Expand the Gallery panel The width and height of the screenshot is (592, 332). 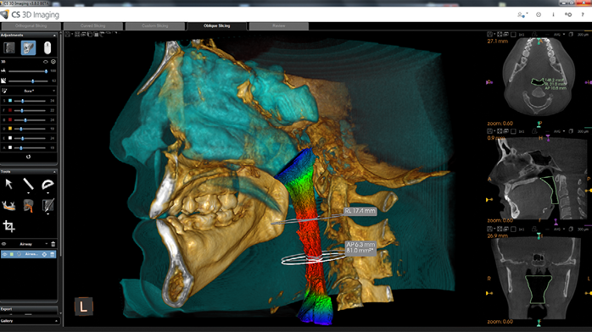click(29, 321)
